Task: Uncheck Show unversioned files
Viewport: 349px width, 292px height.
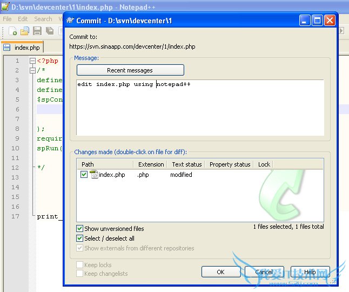Action: pos(79,229)
